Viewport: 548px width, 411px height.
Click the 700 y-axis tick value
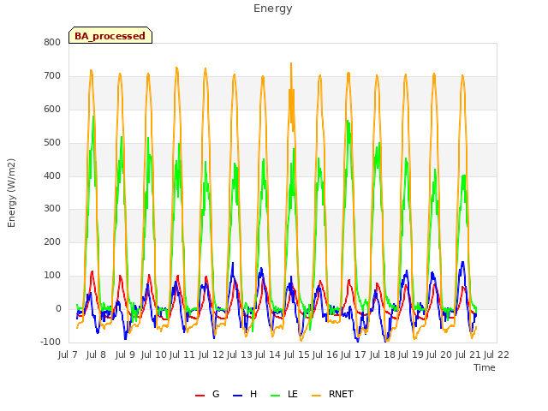point(52,75)
